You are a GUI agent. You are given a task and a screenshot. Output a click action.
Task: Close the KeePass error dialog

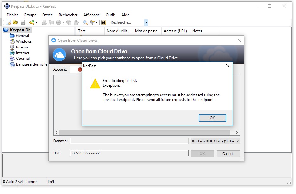[228, 66]
